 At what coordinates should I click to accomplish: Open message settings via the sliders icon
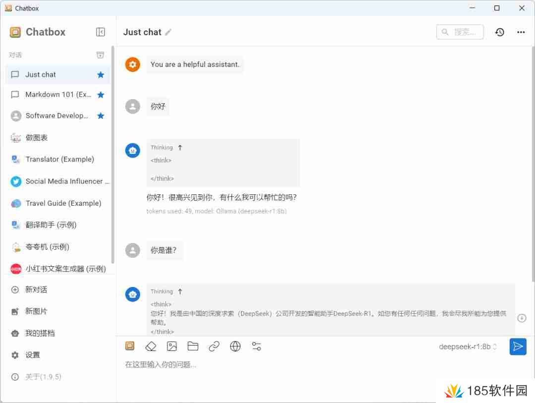(x=256, y=346)
